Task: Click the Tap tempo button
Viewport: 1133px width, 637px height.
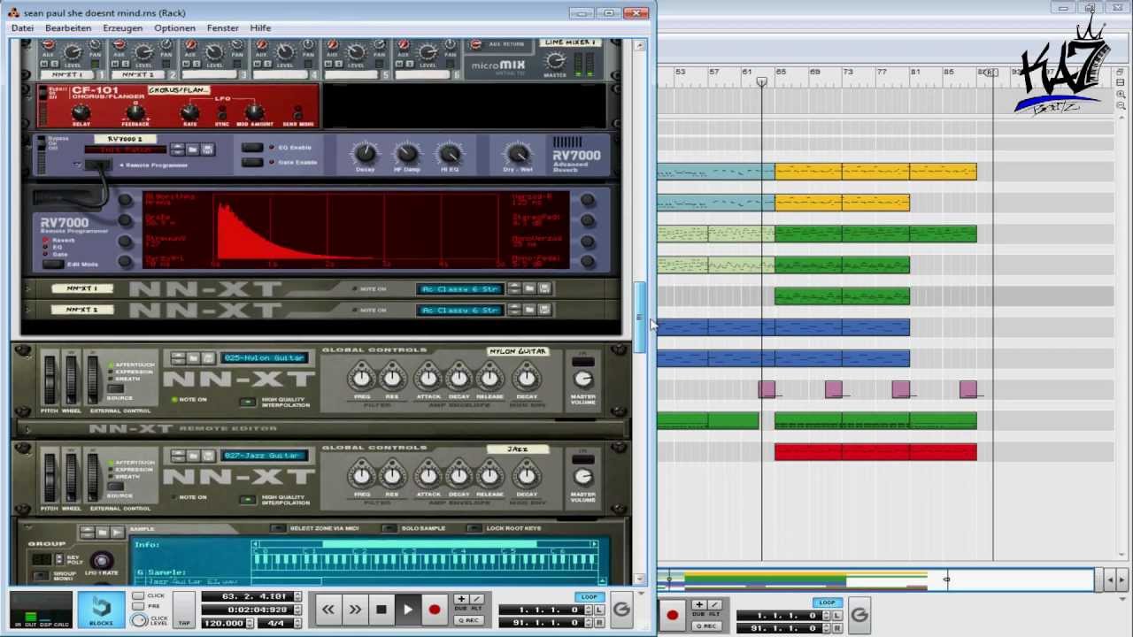Action: click(x=183, y=610)
